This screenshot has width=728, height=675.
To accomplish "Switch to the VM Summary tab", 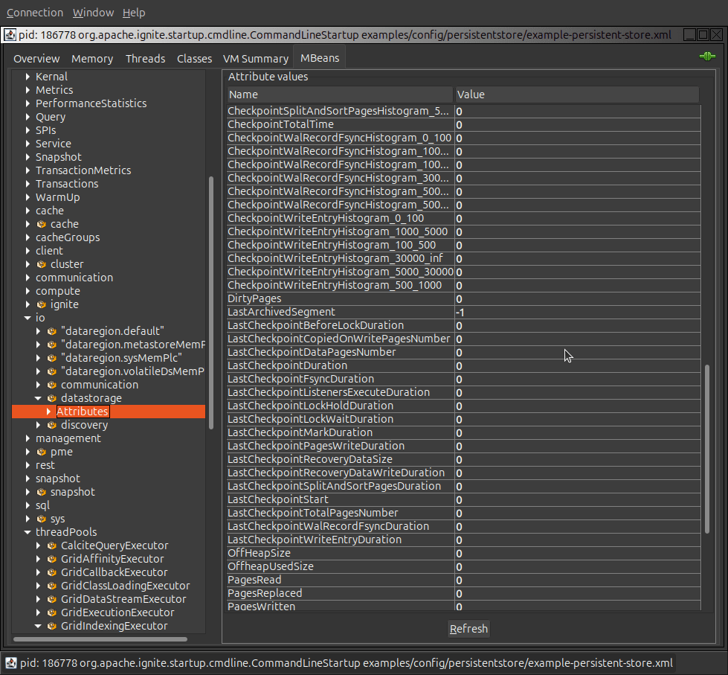I will tap(256, 59).
